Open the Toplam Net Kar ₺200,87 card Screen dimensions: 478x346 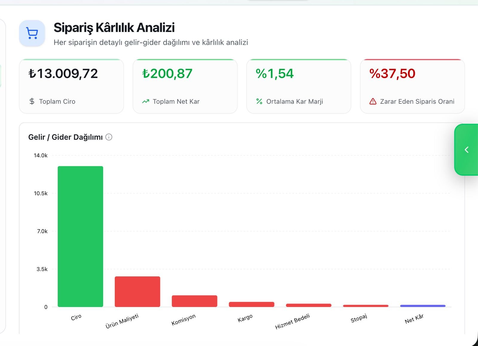click(185, 86)
